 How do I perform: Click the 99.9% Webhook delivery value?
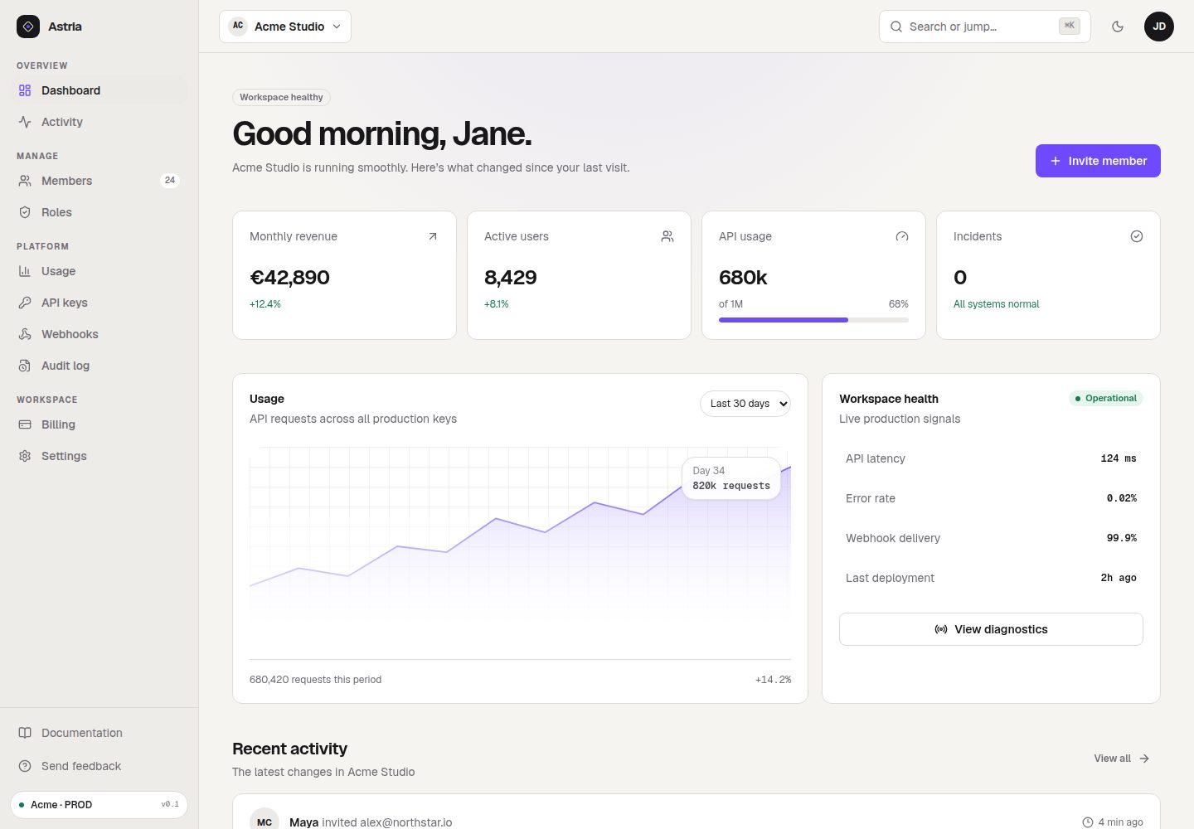coord(1122,538)
